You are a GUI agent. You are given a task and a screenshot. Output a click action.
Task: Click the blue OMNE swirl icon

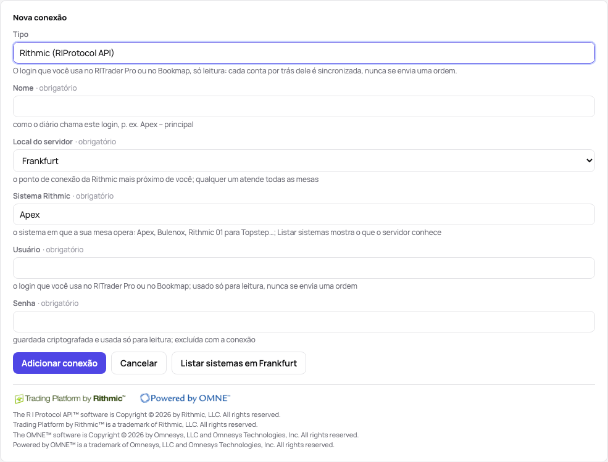[144, 398]
